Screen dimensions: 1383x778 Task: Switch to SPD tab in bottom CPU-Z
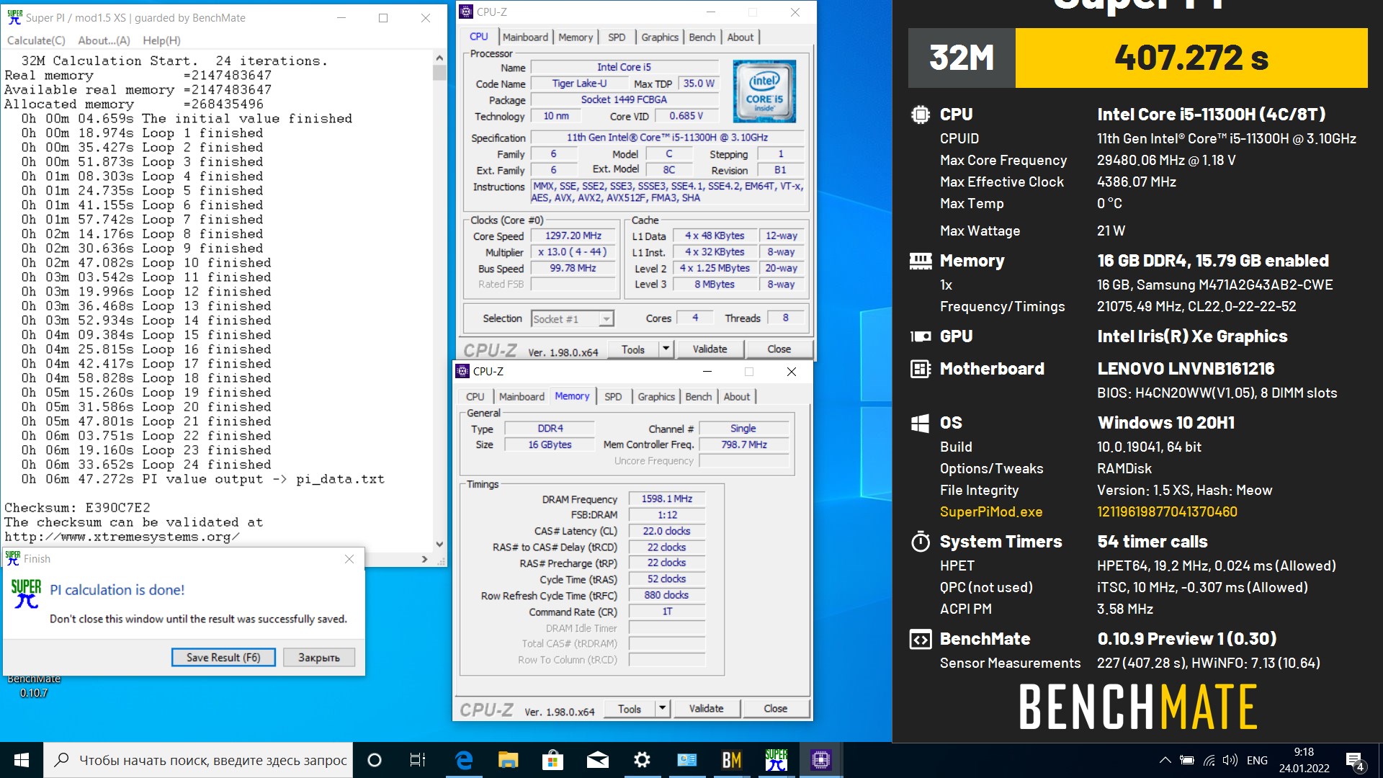(x=613, y=396)
